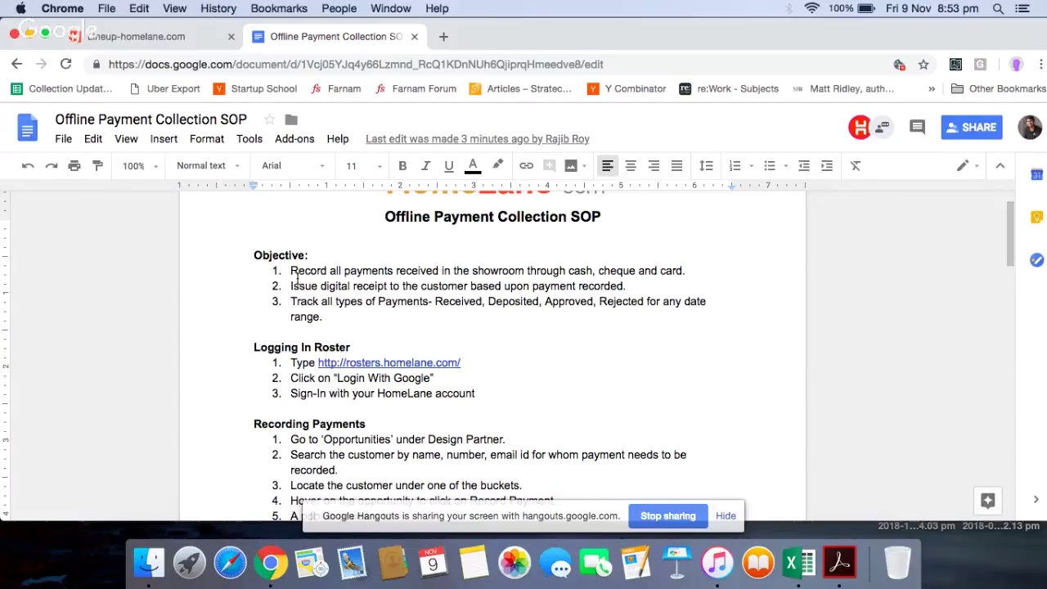Hide the menus with the collapse arrow
The width and height of the screenshot is (1047, 589).
coord(1000,166)
